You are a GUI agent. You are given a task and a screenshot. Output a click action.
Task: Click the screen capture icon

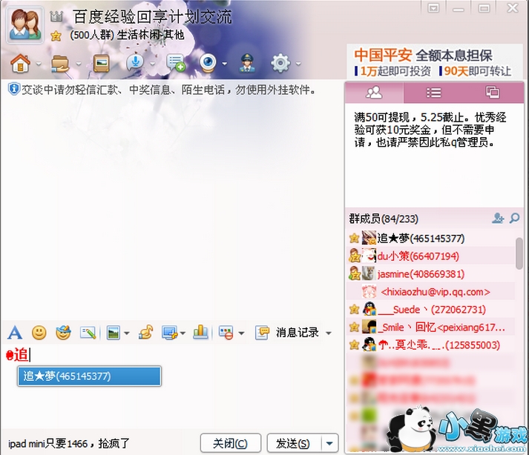pyautogui.click(x=170, y=333)
